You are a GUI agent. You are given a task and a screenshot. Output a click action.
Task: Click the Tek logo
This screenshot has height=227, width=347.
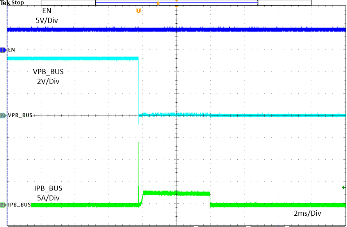point(5,2)
